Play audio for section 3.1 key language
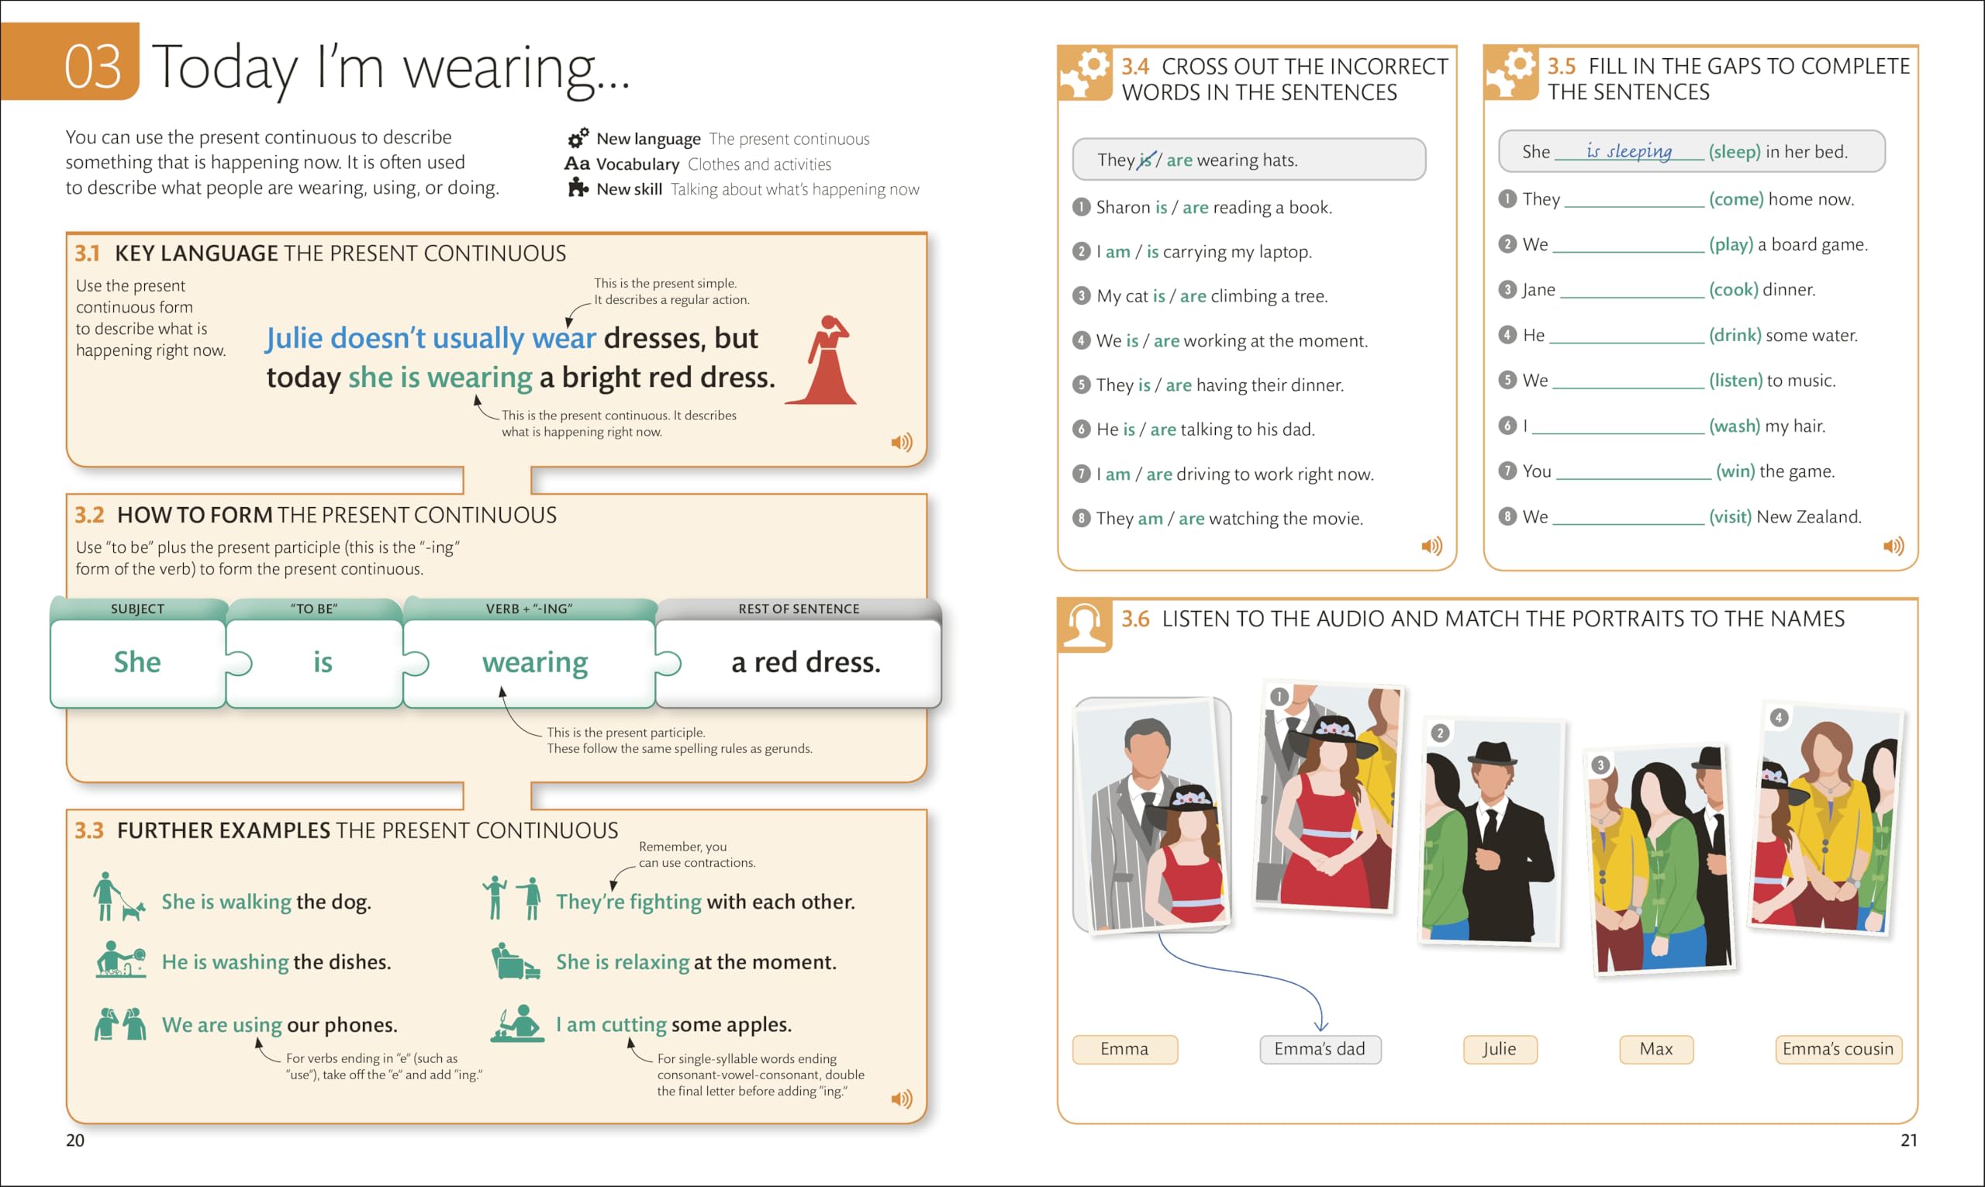 tap(901, 443)
